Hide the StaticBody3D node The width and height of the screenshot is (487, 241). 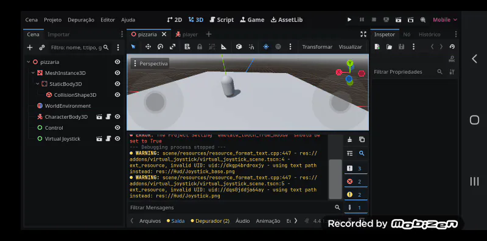point(117,84)
